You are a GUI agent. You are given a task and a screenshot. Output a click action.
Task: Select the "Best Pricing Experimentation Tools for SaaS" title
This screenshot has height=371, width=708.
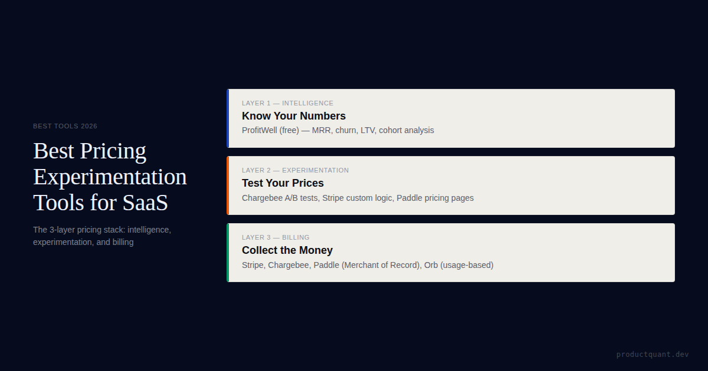[x=110, y=177]
